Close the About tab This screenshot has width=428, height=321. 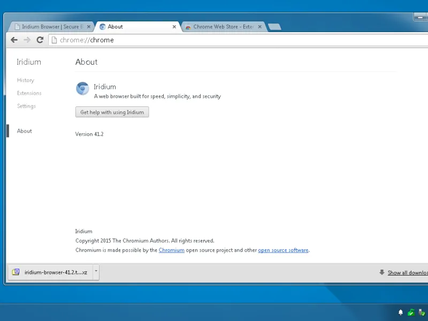(x=174, y=27)
